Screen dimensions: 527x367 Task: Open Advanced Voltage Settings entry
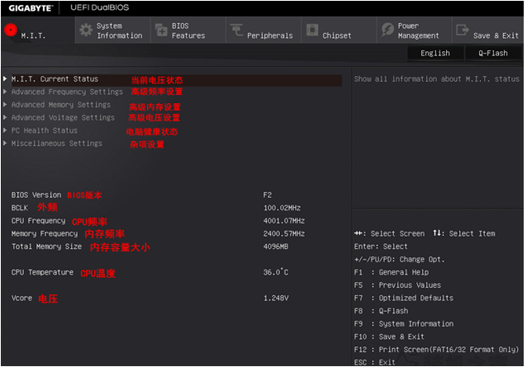click(x=63, y=117)
